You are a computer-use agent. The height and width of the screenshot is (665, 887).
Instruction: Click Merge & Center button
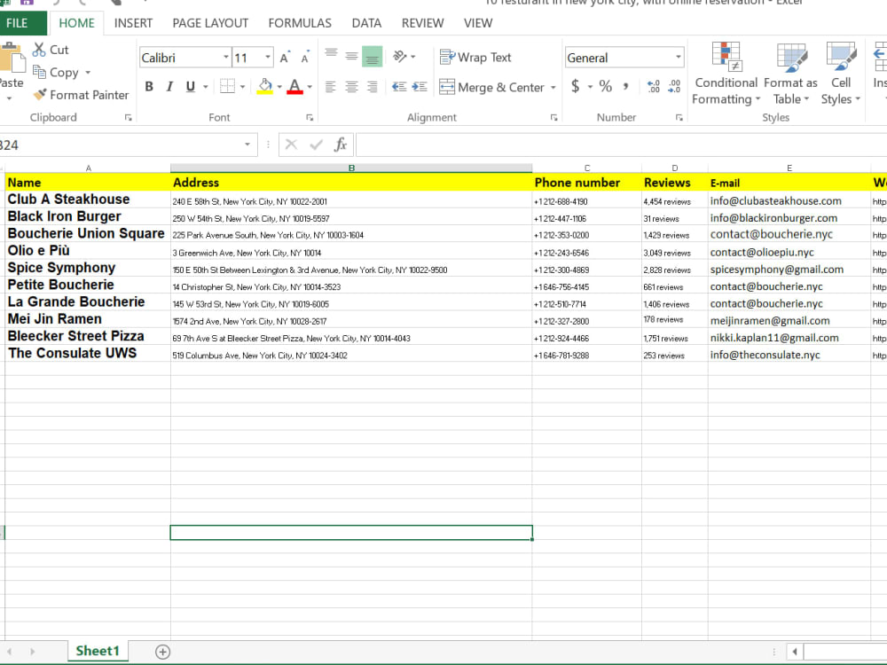(491, 87)
